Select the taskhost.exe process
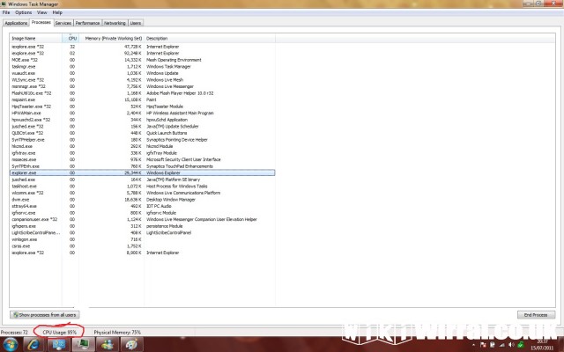 (x=143, y=186)
